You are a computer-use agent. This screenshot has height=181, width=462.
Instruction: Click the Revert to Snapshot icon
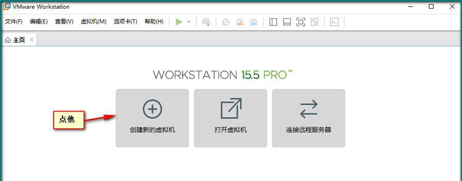(x=240, y=22)
